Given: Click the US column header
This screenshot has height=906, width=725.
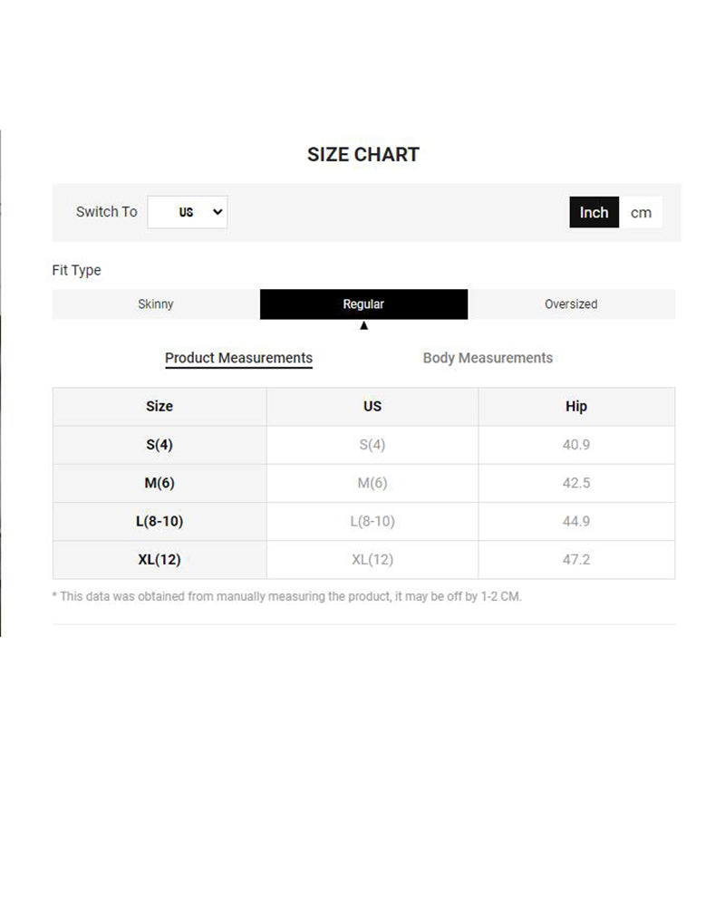Looking at the screenshot, I should (372, 407).
